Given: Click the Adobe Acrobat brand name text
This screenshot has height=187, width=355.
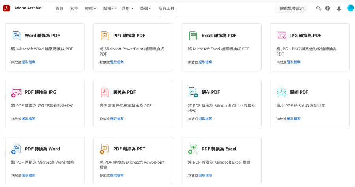Looking at the screenshot, I should tap(28, 8).
